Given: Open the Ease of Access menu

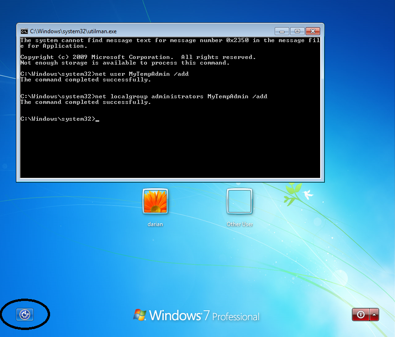Looking at the screenshot, I should tap(25, 315).
